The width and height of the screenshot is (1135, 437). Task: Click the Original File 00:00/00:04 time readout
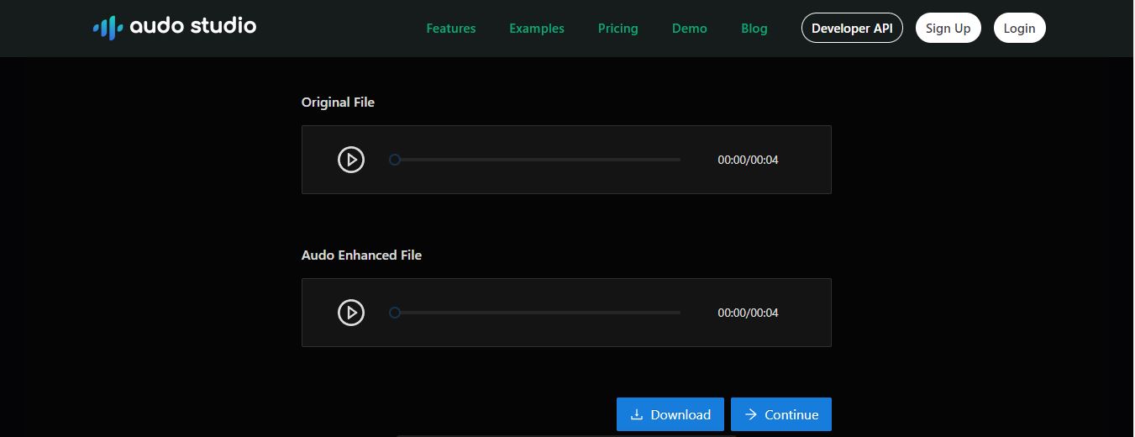748,160
